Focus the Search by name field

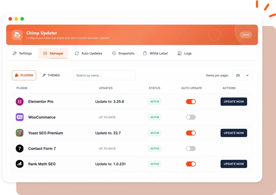[x=104, y=75]
